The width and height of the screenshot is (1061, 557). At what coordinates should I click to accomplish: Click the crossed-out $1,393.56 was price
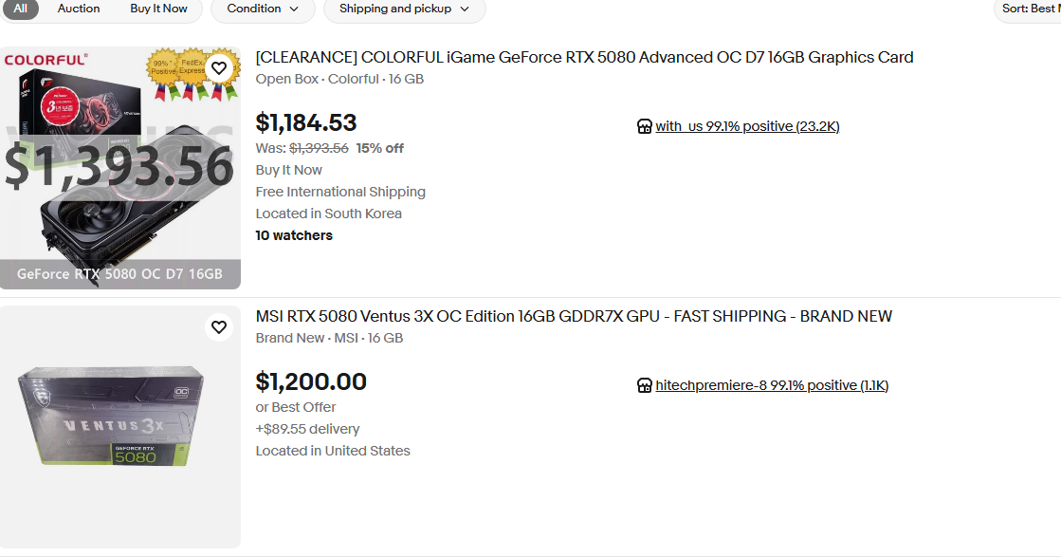(319, 148)
